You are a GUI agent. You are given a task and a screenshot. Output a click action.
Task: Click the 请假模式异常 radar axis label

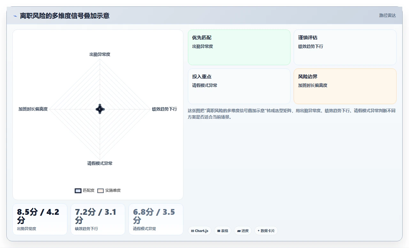coord(100,163)
